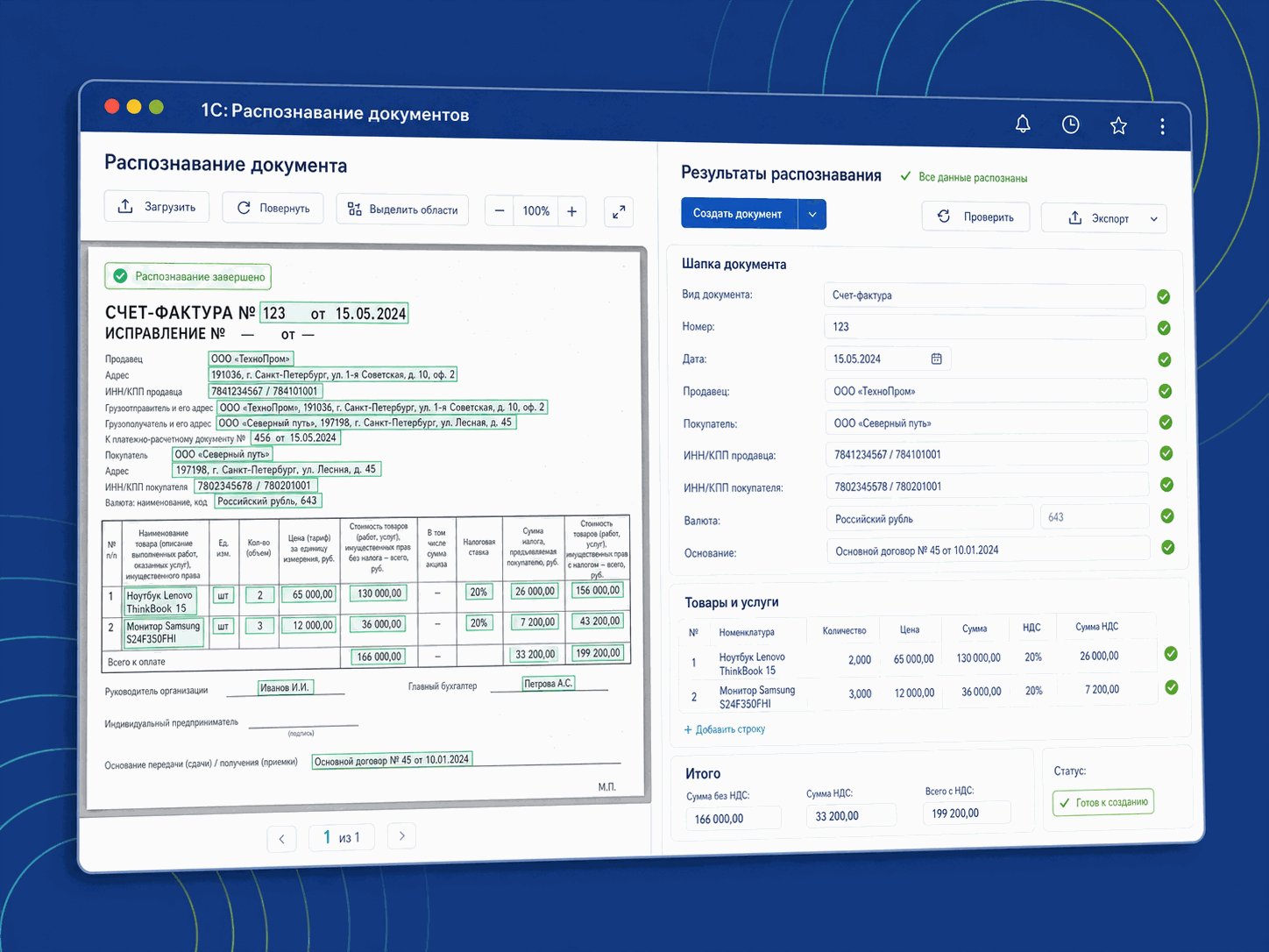
Task: Click the ИНН/КПП покупателя field
Action: tap(988, 486)
